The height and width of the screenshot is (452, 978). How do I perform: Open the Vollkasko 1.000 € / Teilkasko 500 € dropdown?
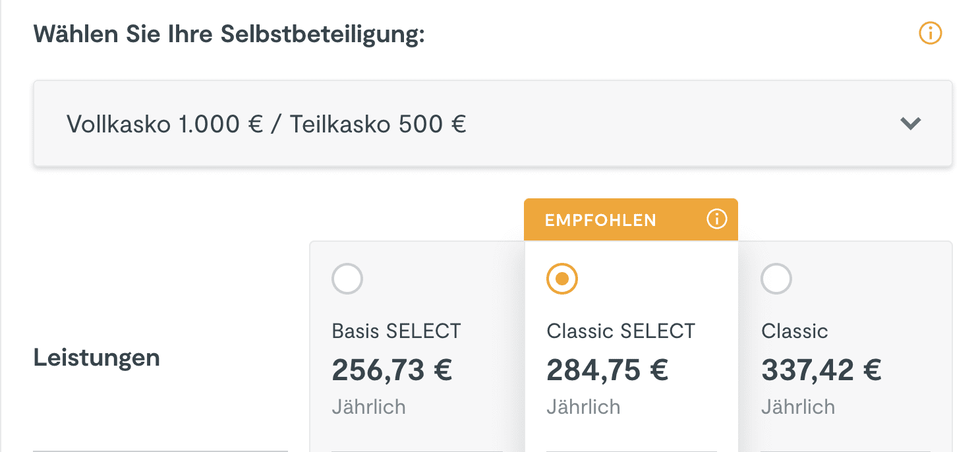point(266,124)
